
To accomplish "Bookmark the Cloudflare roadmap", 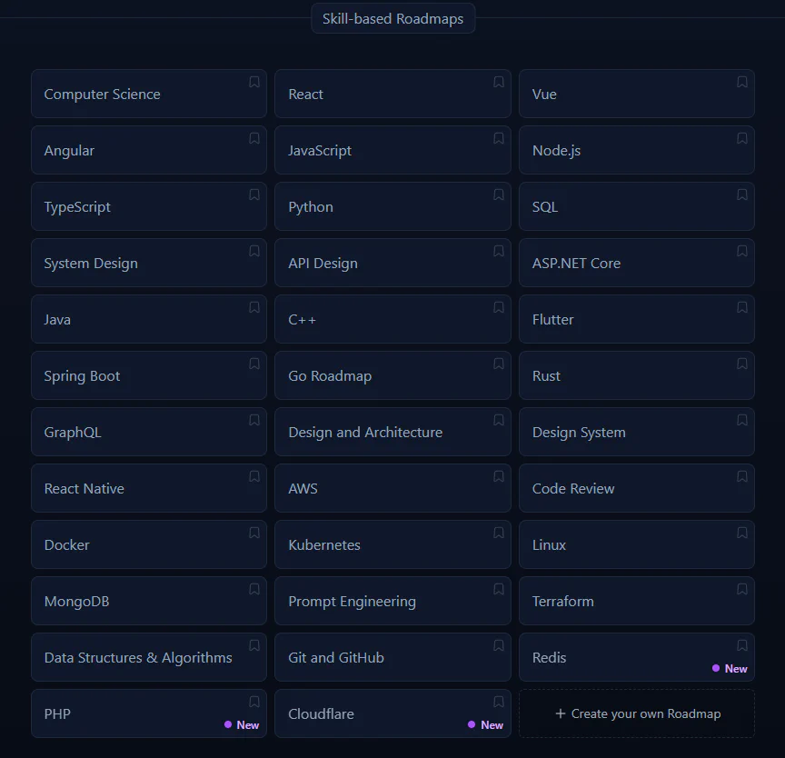I will point(499,702).
